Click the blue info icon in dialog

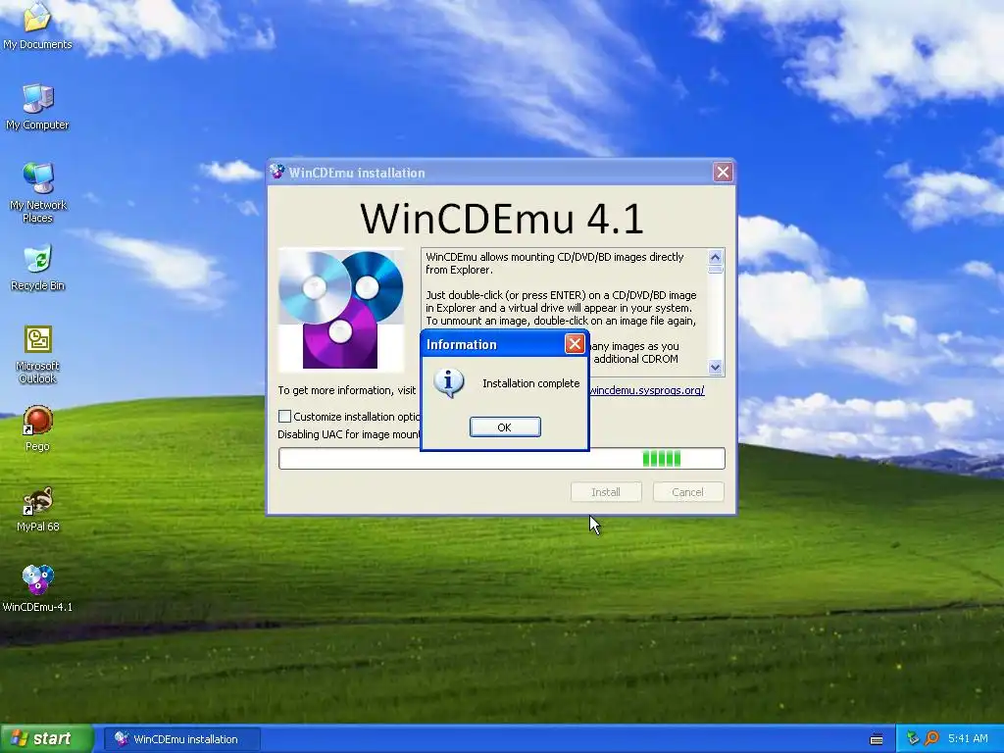[x=448, y=383]
